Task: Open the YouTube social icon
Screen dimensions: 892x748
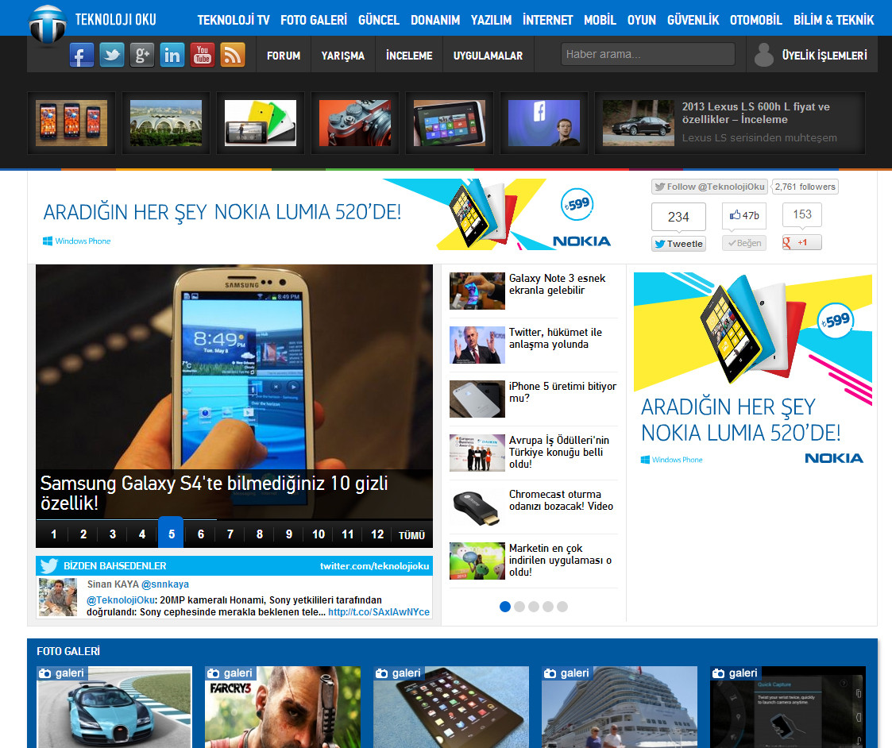Action: click(x=202, y=55)
